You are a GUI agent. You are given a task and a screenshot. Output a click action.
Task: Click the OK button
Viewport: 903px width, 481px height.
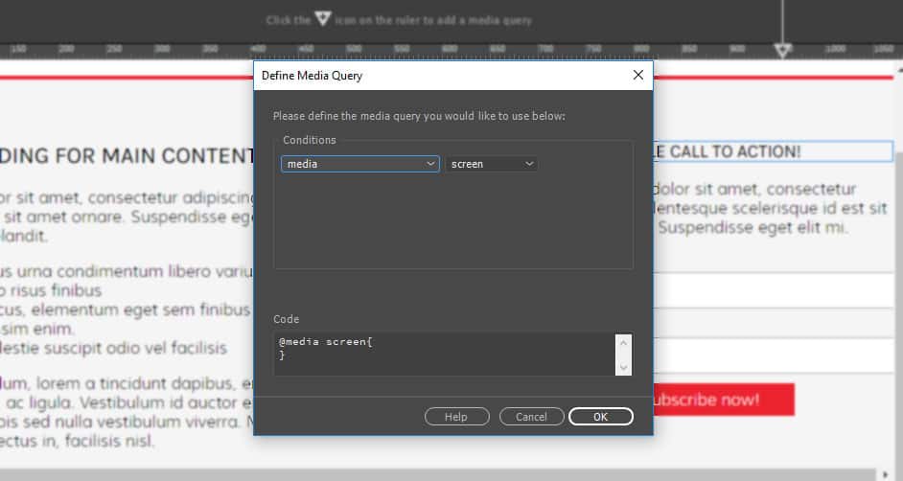[x=601, y=417]
